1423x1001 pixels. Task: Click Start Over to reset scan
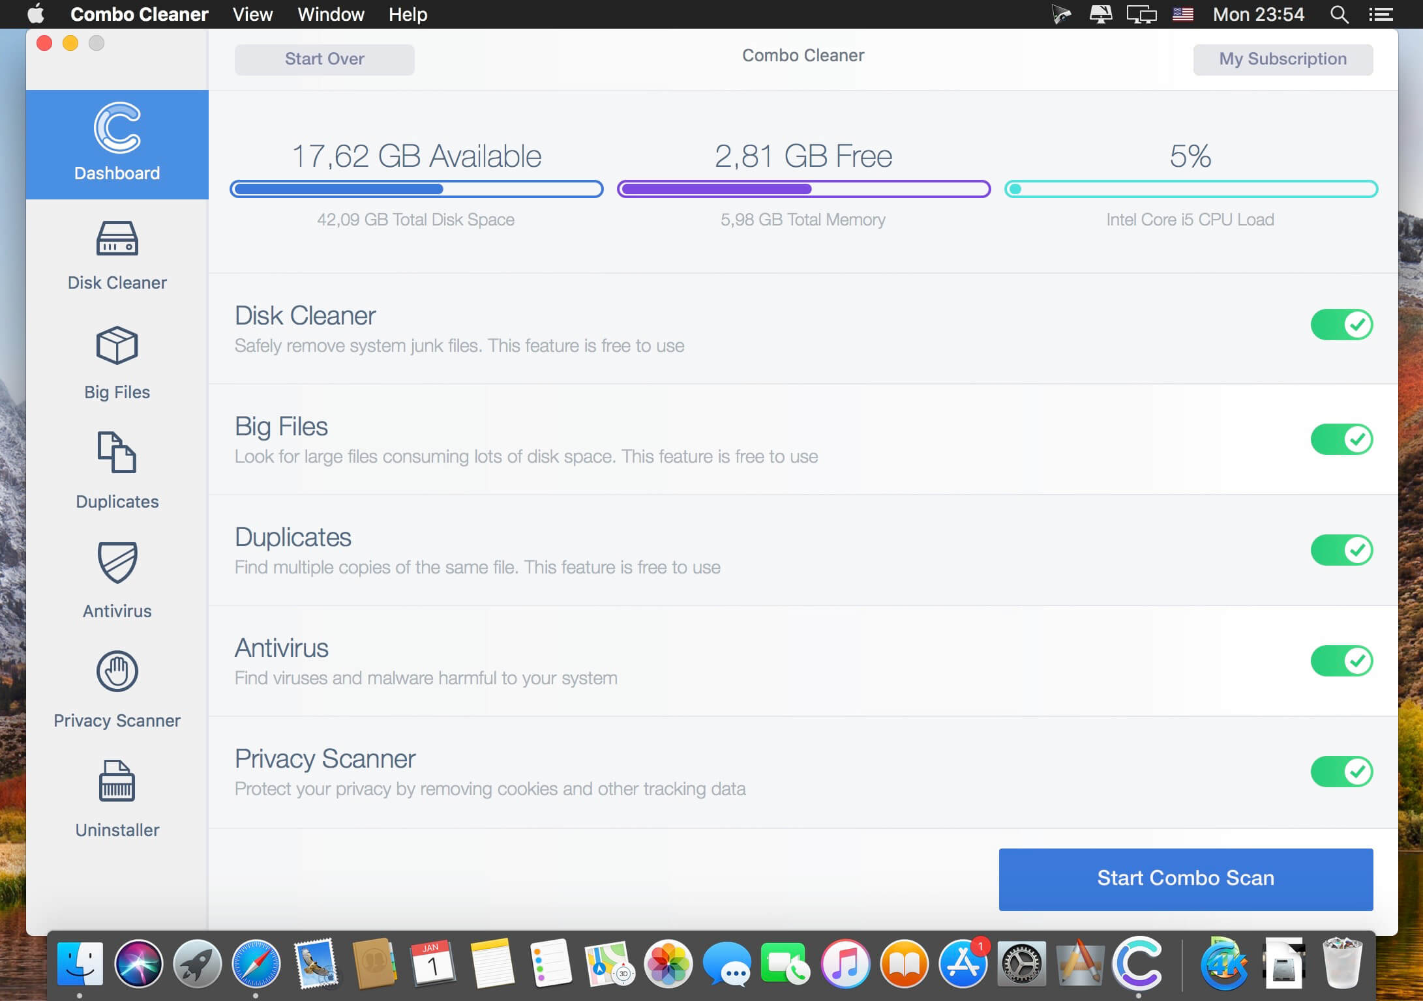pos(325,59)
